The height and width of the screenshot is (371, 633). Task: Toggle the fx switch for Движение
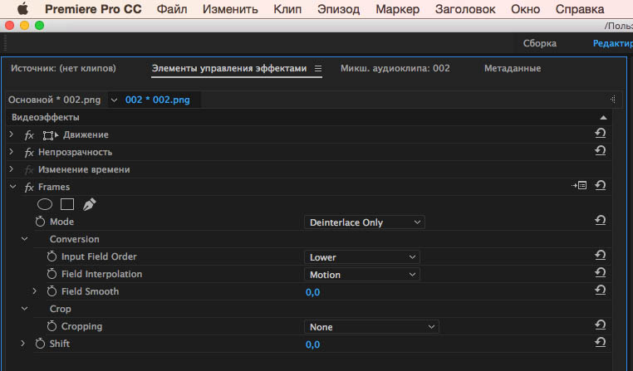point(29,135)
